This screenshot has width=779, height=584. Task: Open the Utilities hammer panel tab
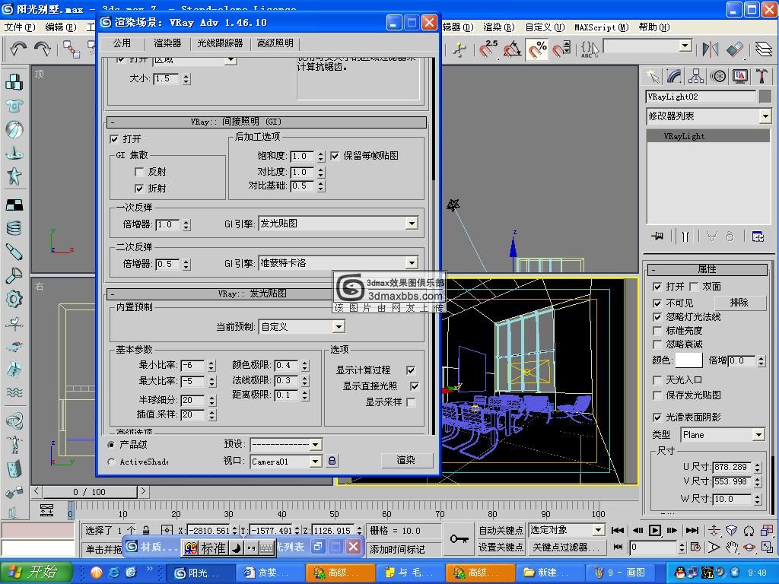(762, 76)
